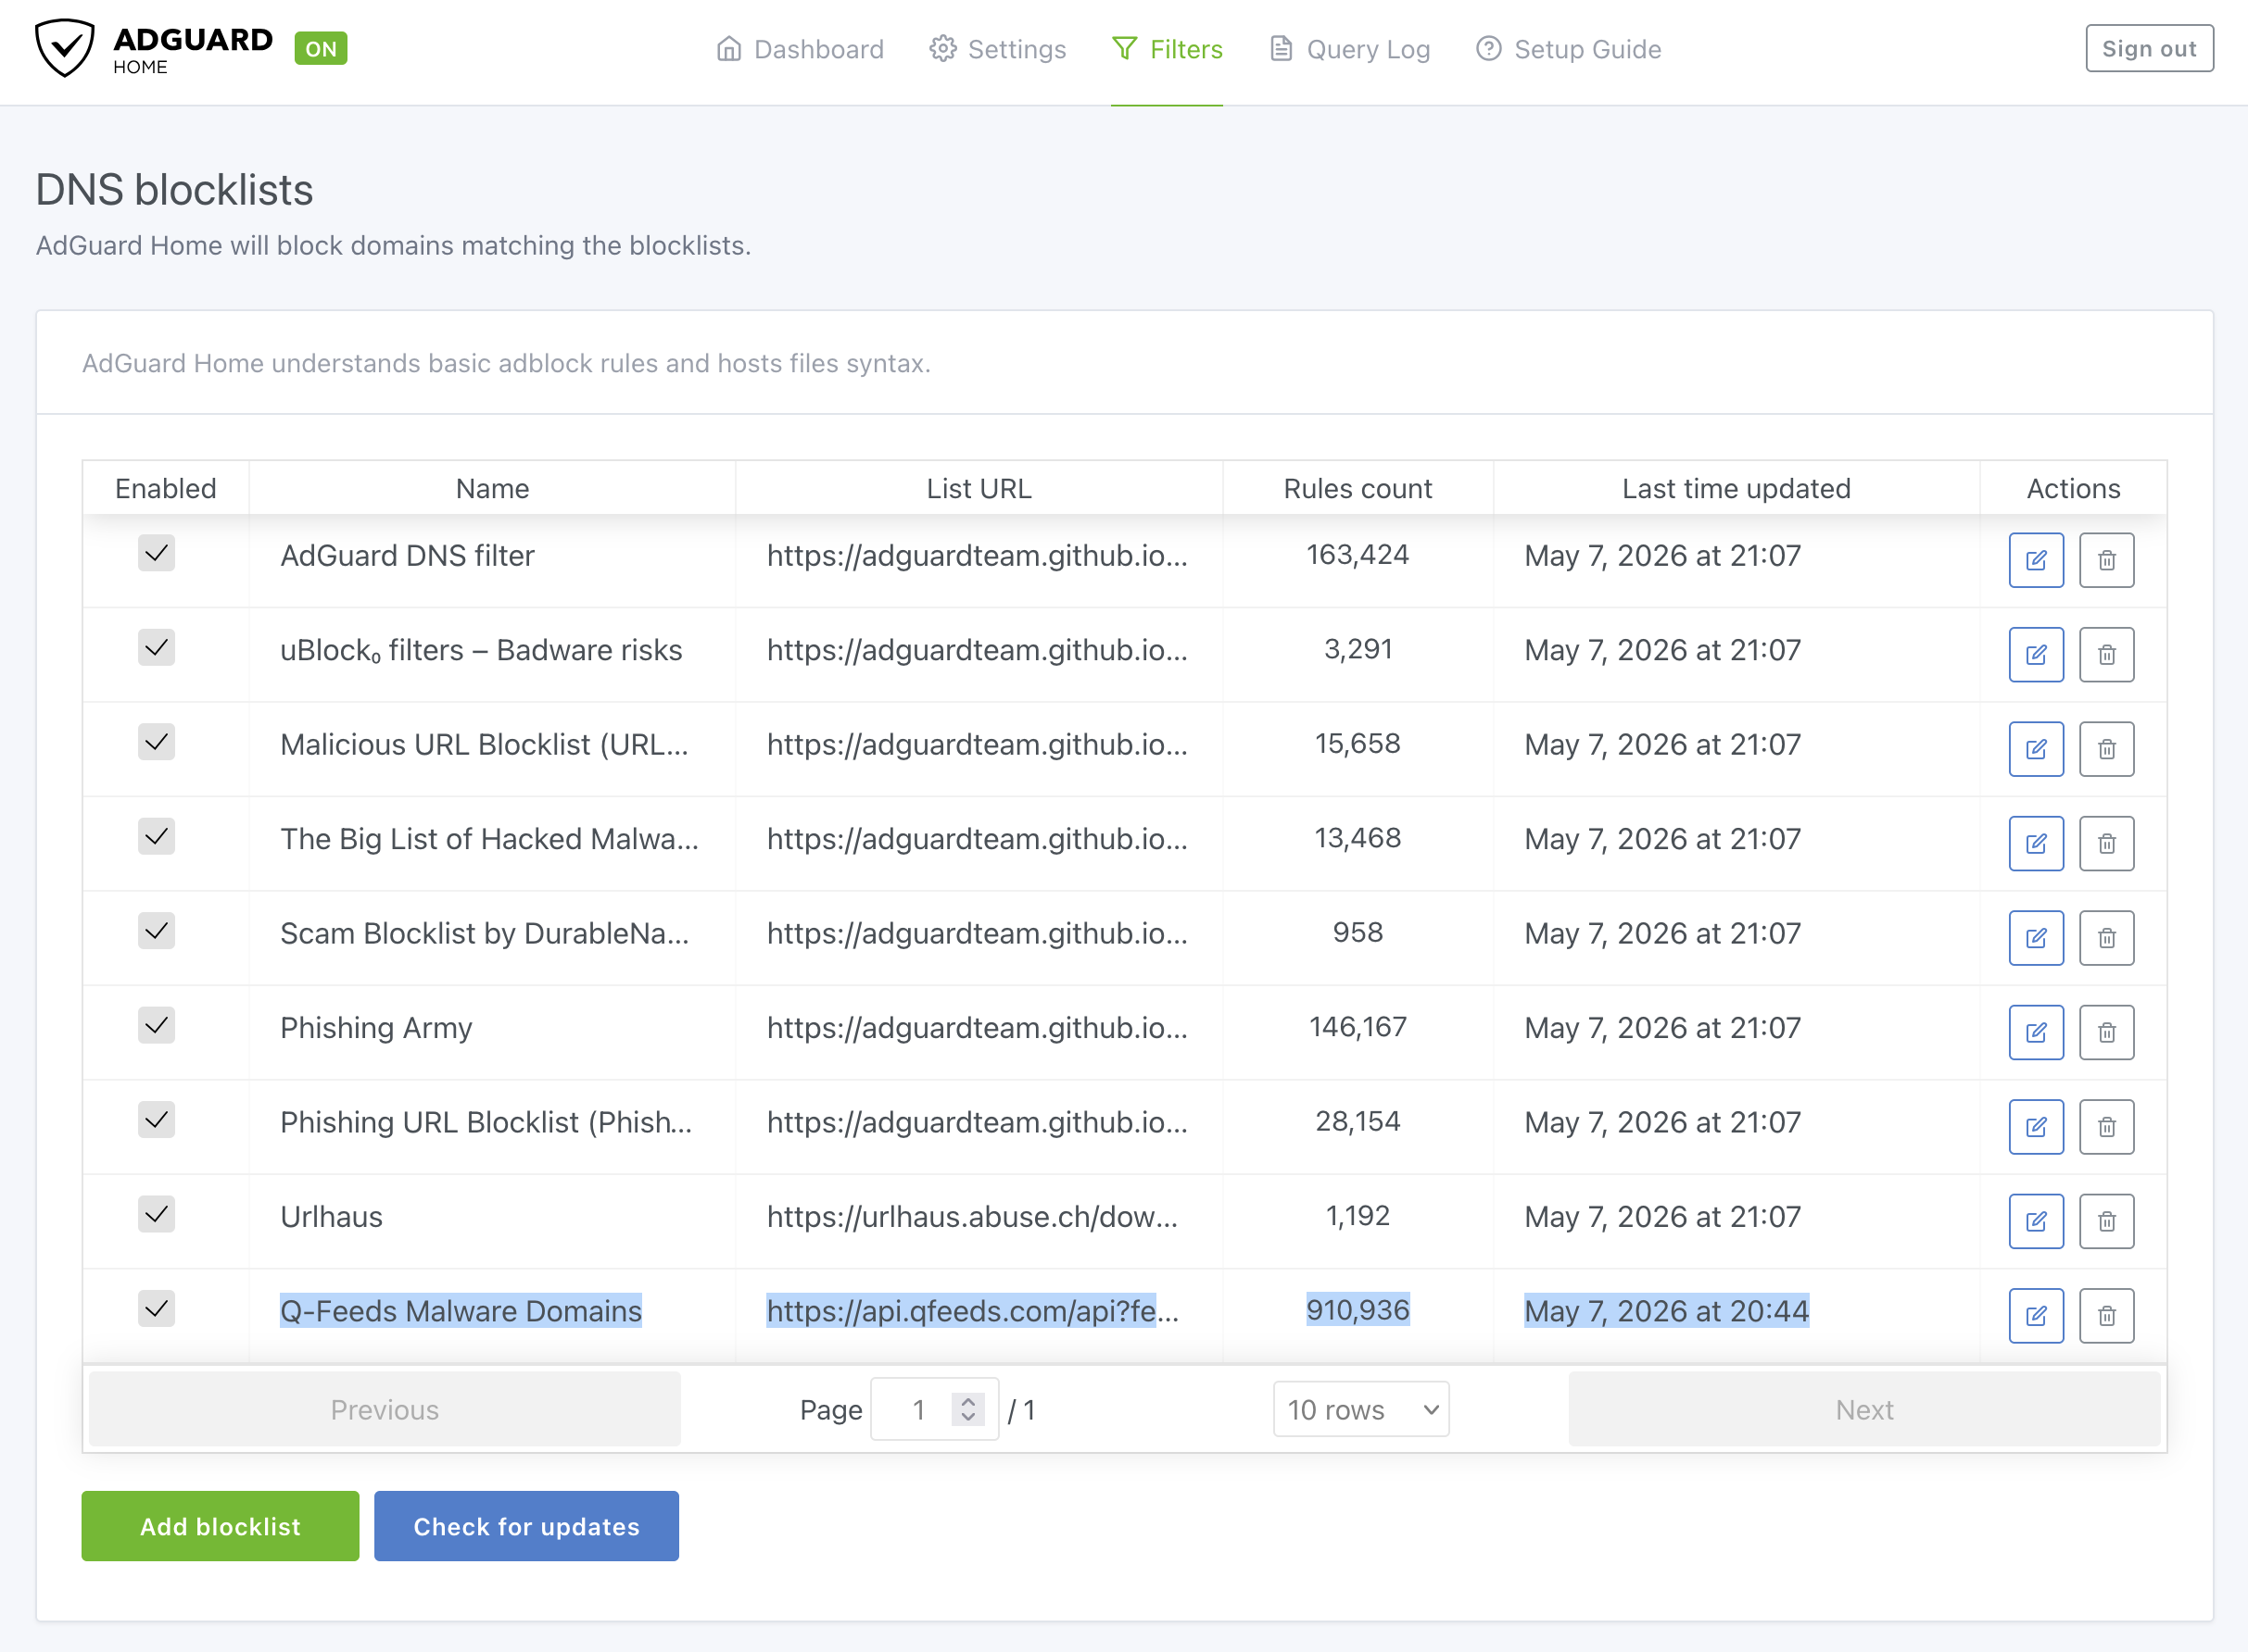Open the 10 rows page-size dropdown
The image size is (2248, 1652).
tap(1360, 1409)
